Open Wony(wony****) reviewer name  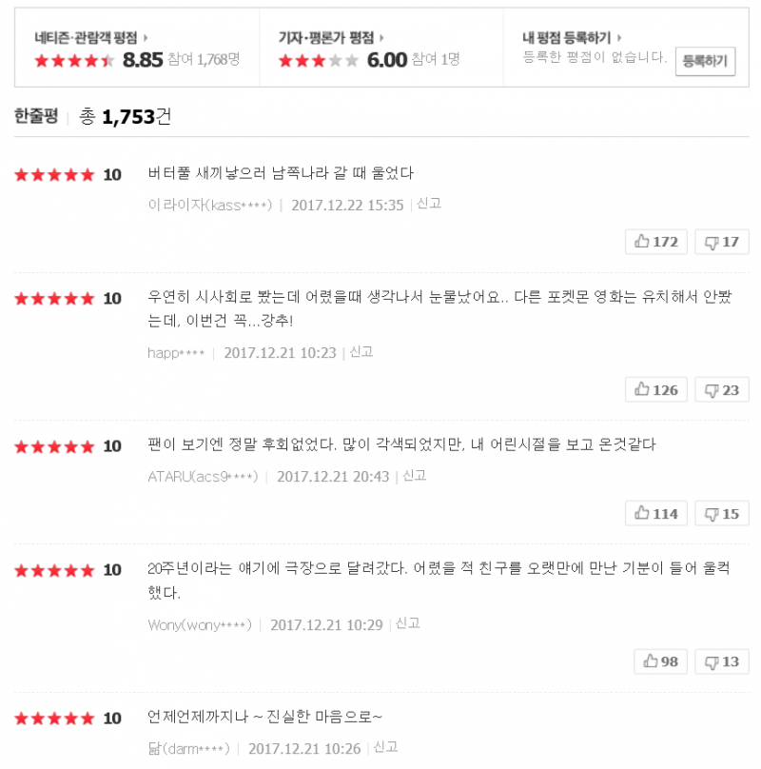coord(200,624)
